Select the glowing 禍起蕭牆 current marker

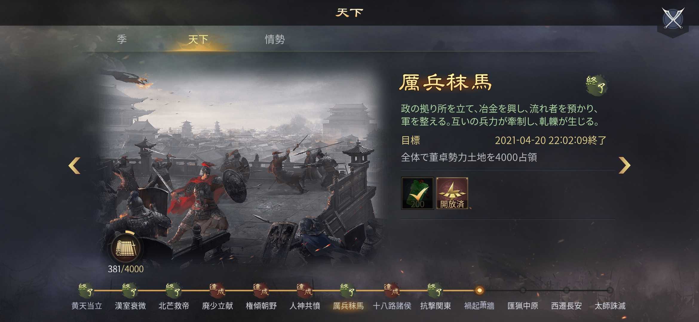point(479,290)
